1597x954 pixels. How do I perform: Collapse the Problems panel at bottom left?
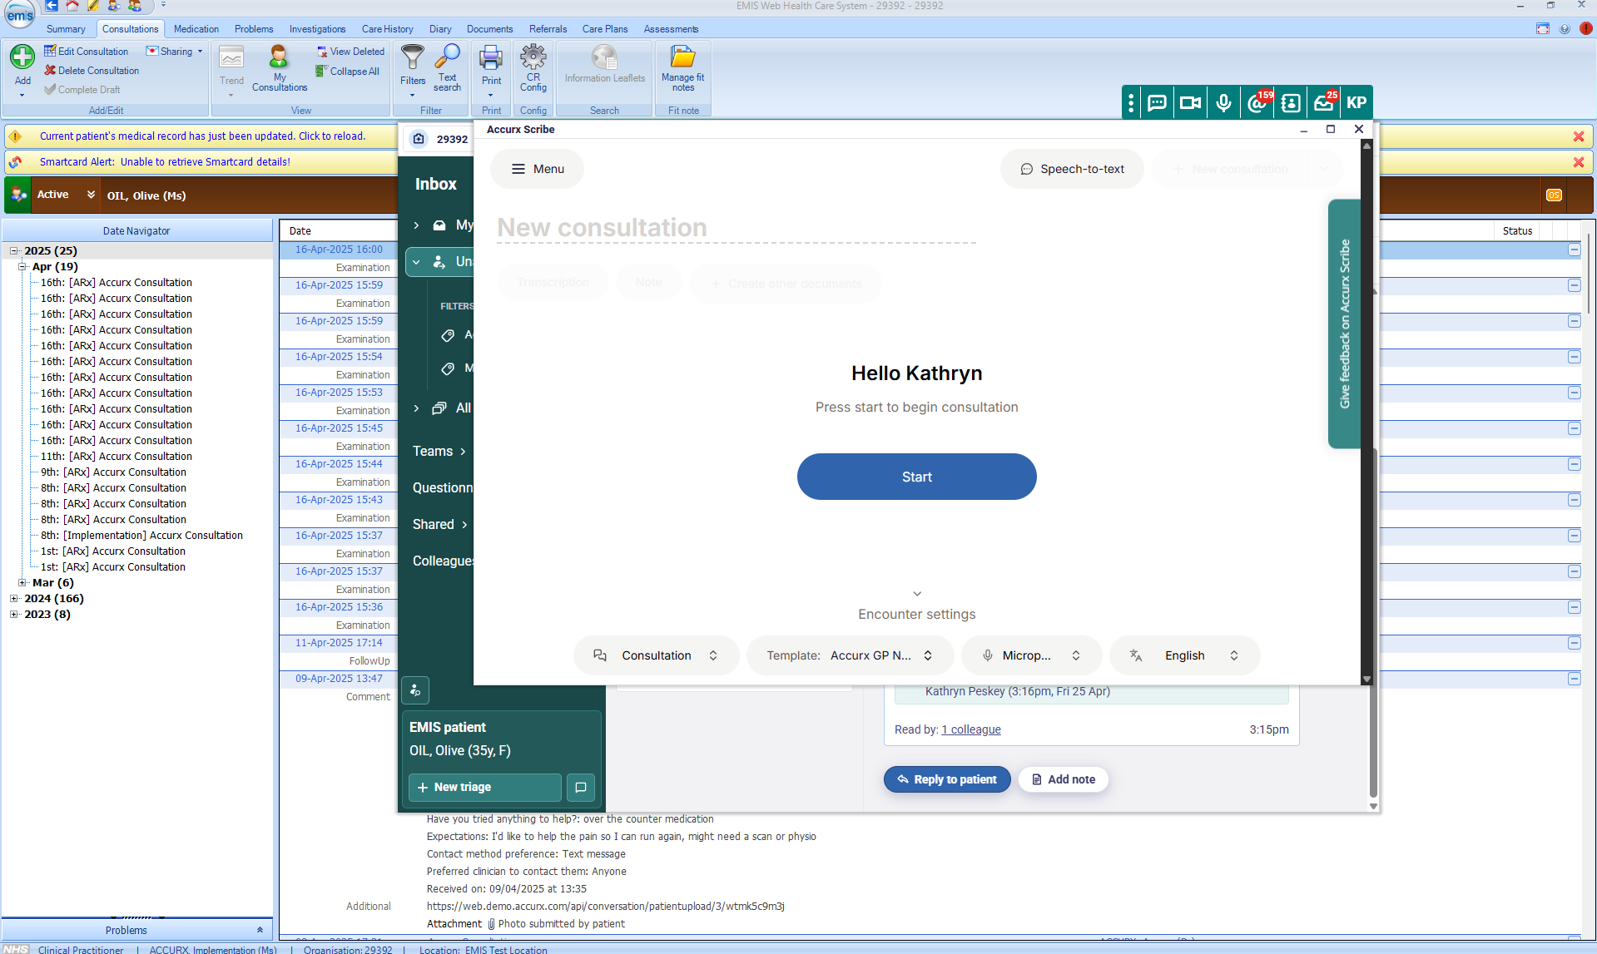point(260,930)
